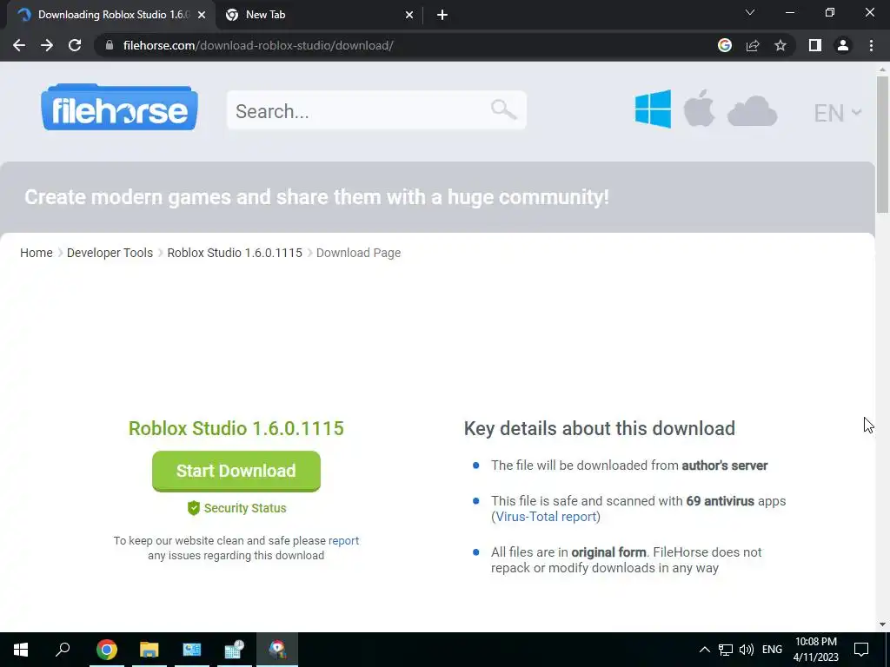Open the notification center icon
This screenshot has width=890, height=667.
[x=861, y=650]
